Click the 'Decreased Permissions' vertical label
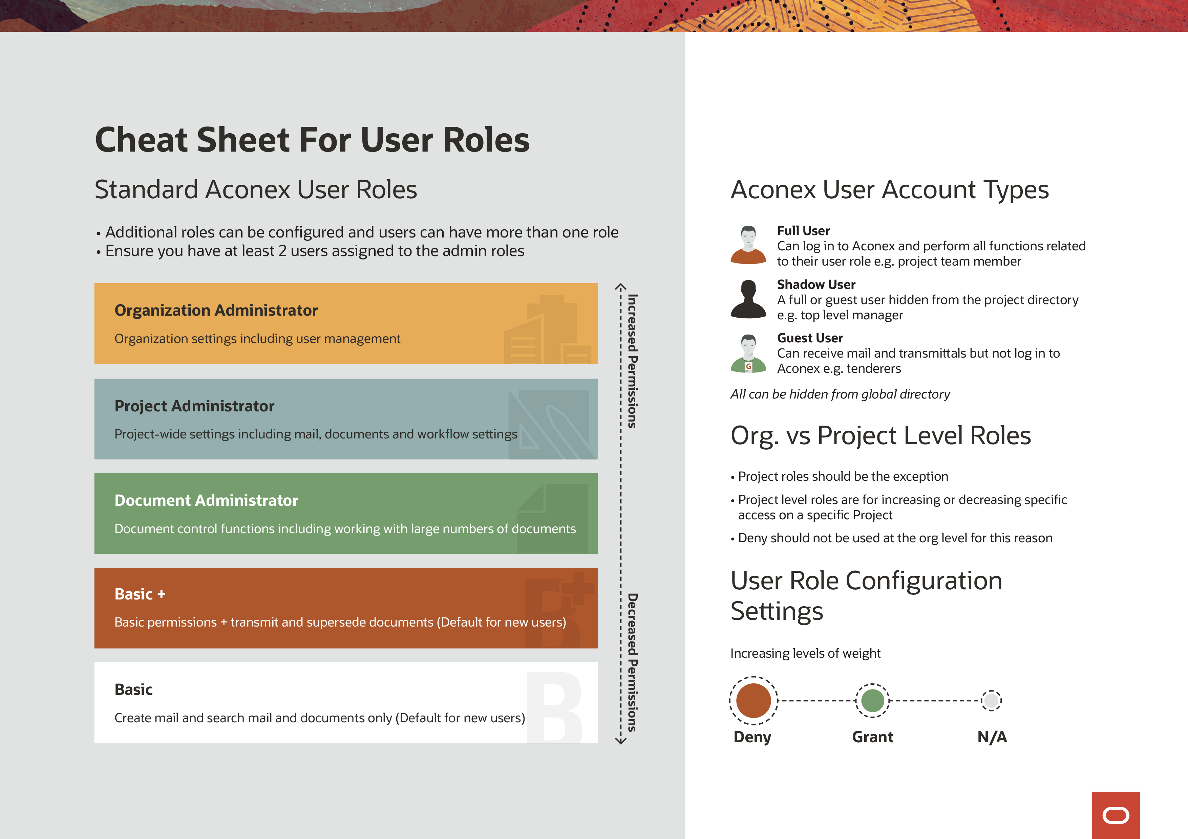 click(632, 662)
